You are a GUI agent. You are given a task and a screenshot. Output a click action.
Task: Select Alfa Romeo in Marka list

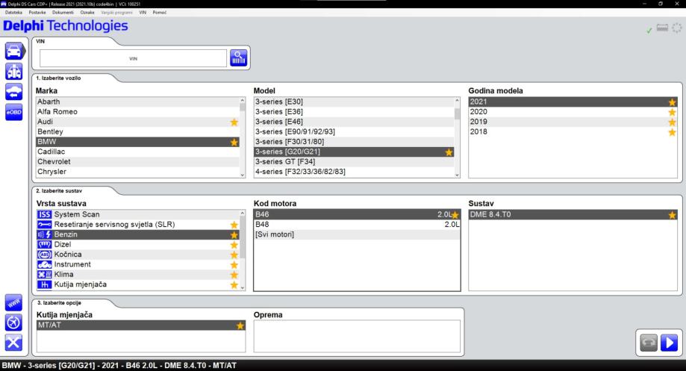click(138, 111)
